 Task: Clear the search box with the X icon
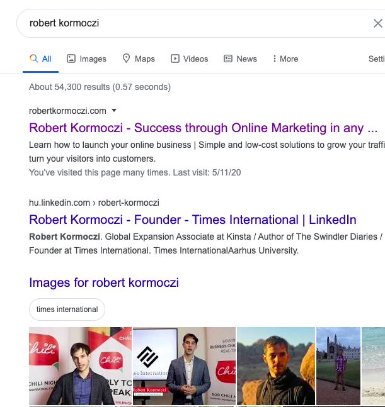click(x=377, y=23)
